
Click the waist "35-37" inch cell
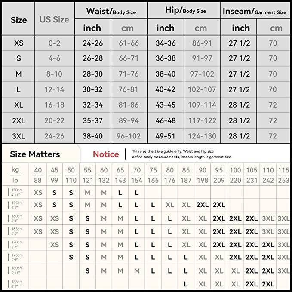92,121
